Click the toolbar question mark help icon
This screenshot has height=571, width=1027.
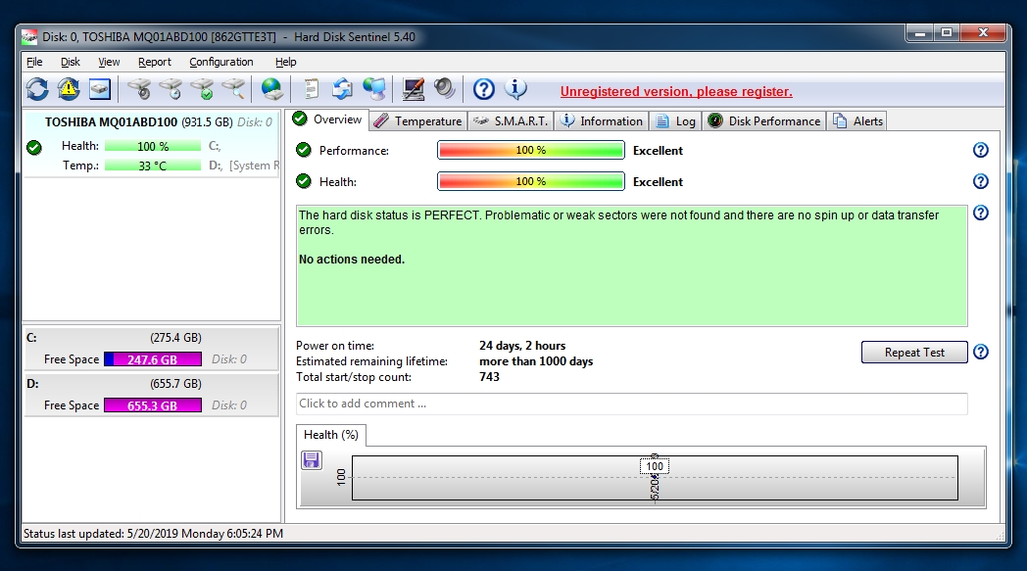484,89
